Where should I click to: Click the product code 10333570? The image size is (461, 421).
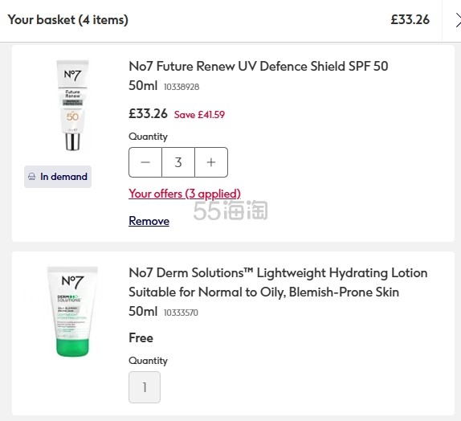[x=181, y=313]
